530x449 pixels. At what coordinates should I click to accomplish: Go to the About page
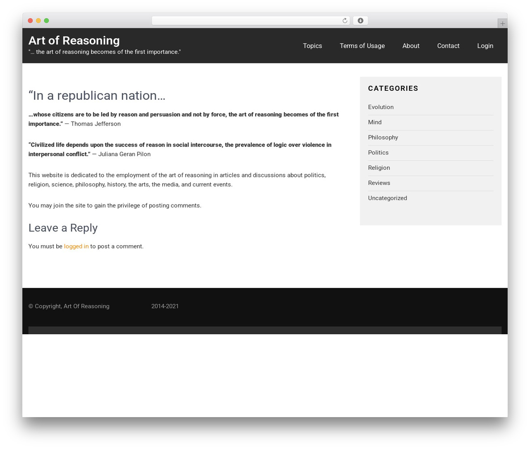(x=411, y=46)
